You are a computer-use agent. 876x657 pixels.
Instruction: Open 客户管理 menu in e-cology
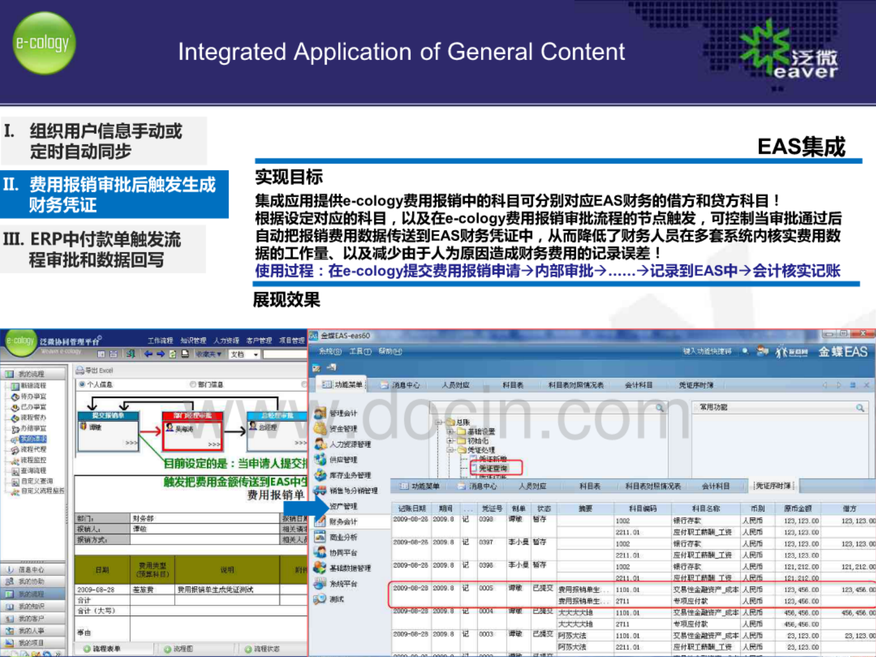(259, 341)
